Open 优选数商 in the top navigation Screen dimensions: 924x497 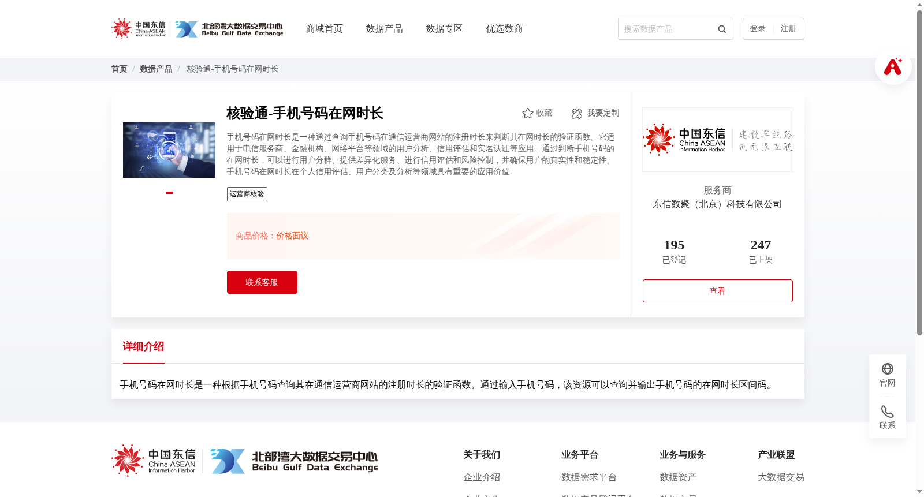point(504,29)
